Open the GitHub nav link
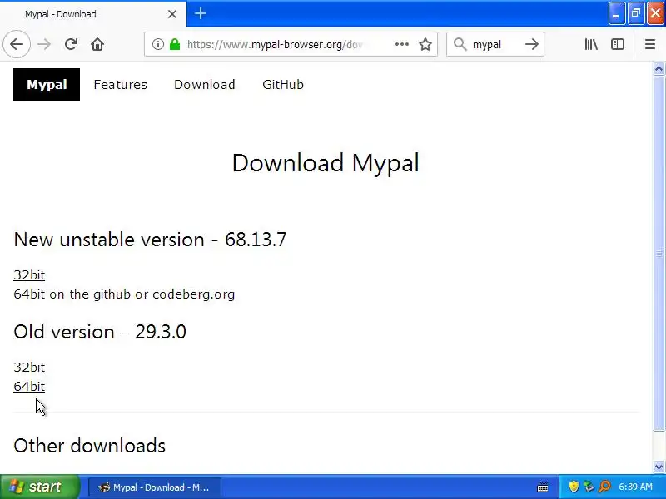Viewport: 666px width, 499px height. click(283, 85)
